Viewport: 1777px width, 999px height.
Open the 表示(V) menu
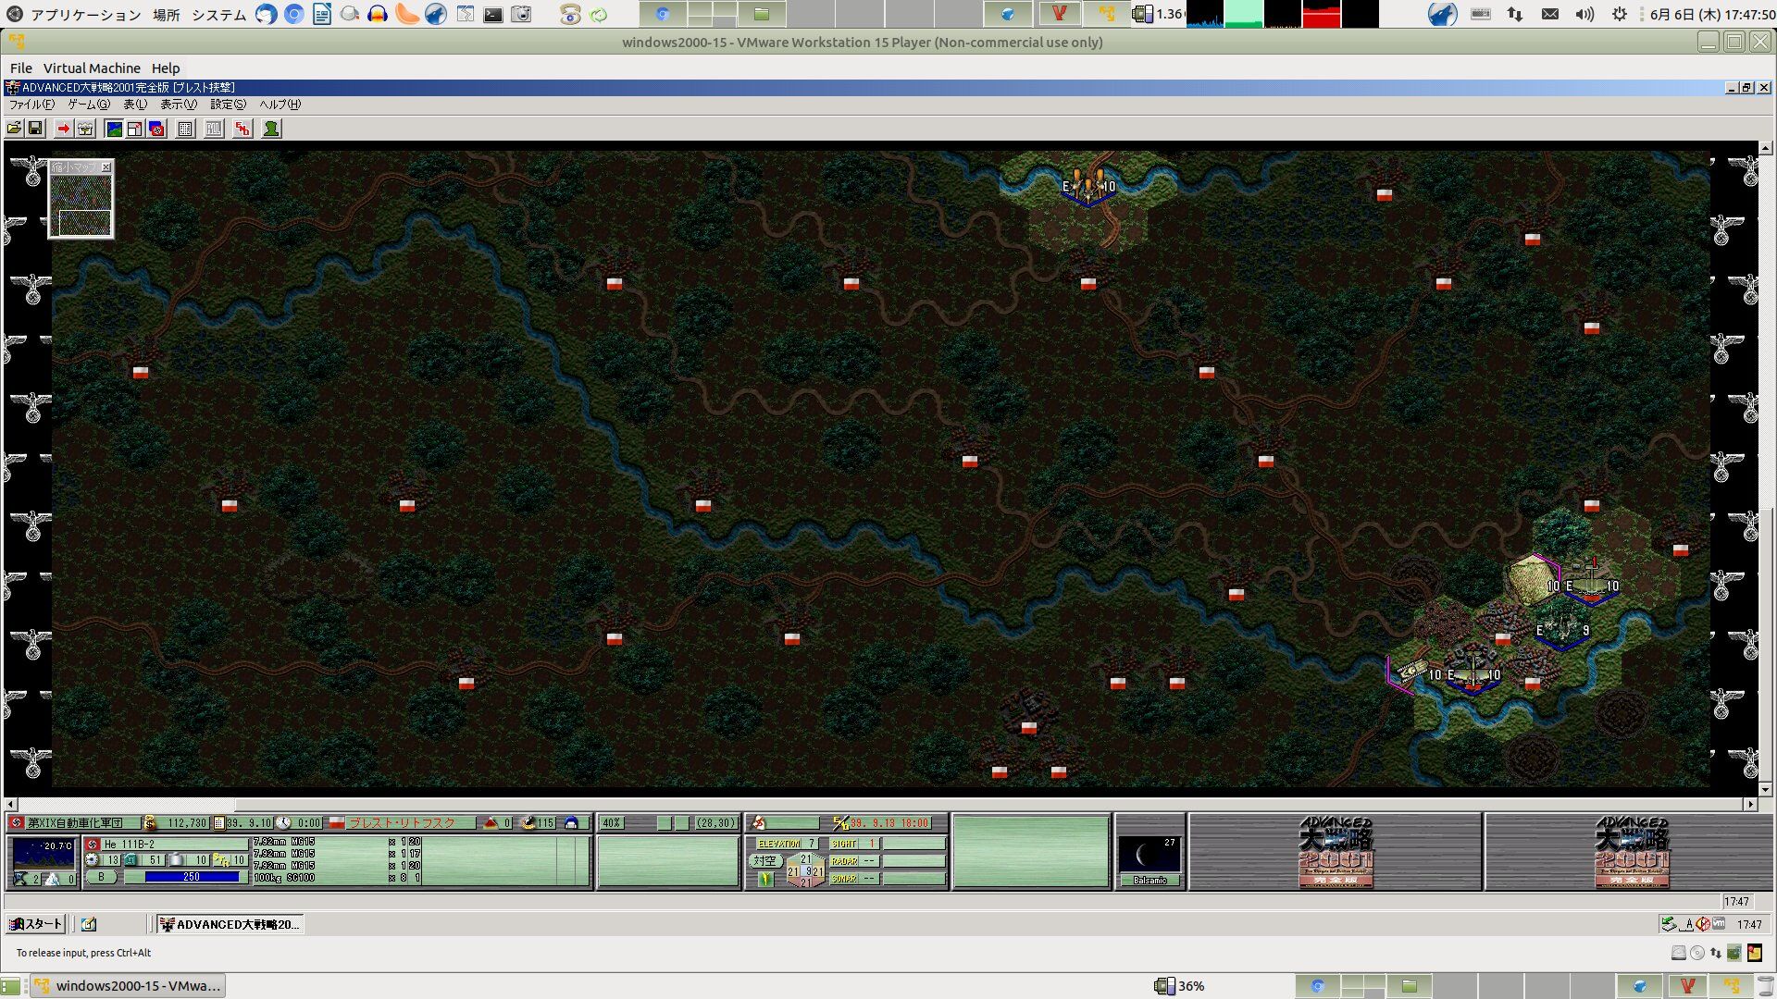coord(179,105)
